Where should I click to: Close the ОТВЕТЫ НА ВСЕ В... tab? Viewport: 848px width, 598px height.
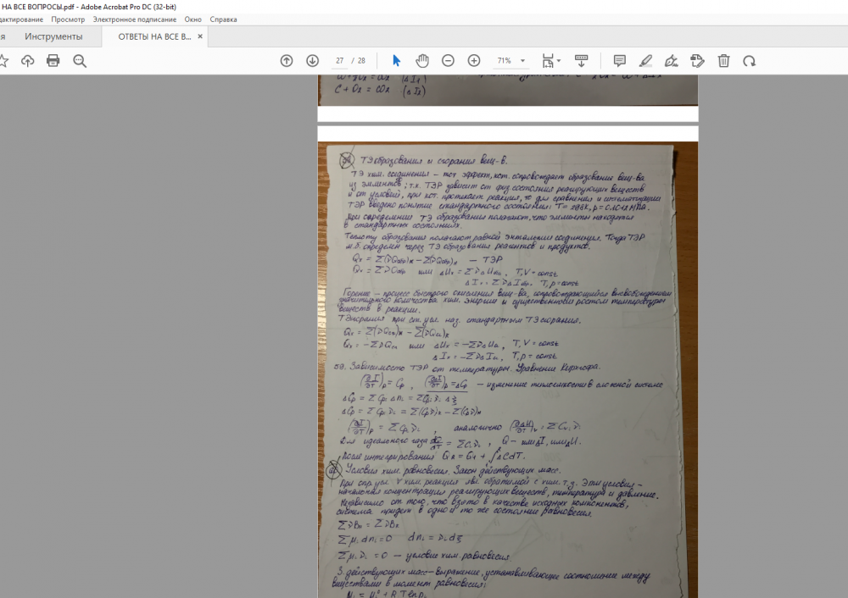click(x=200, y=36)
